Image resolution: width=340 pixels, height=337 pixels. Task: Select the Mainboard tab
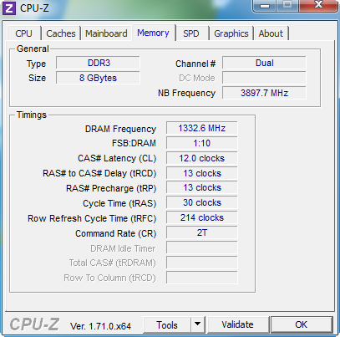(106, 33)
